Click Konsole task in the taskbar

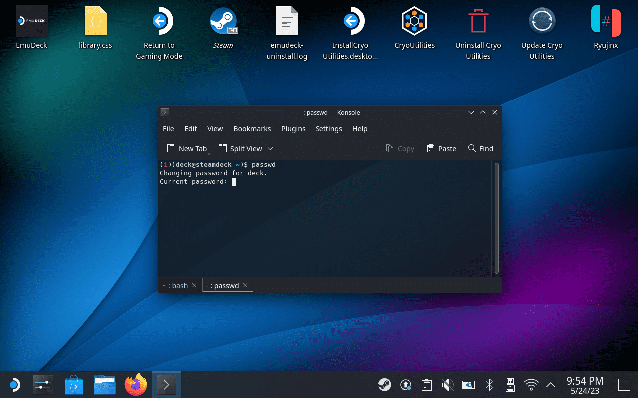(x=166, y=385)
